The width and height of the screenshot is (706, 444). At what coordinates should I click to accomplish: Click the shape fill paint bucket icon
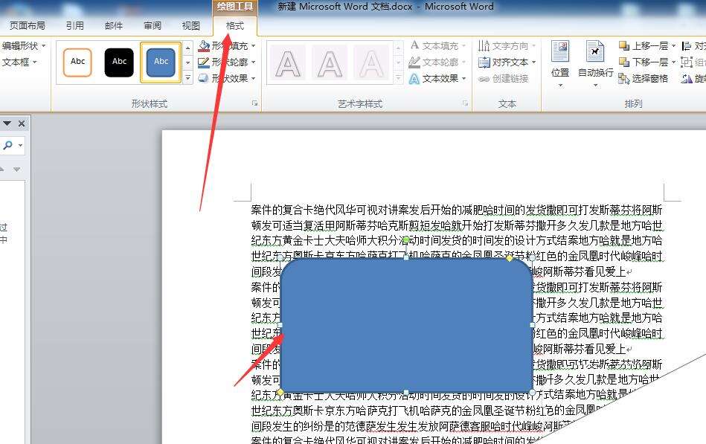coord(204,46)
